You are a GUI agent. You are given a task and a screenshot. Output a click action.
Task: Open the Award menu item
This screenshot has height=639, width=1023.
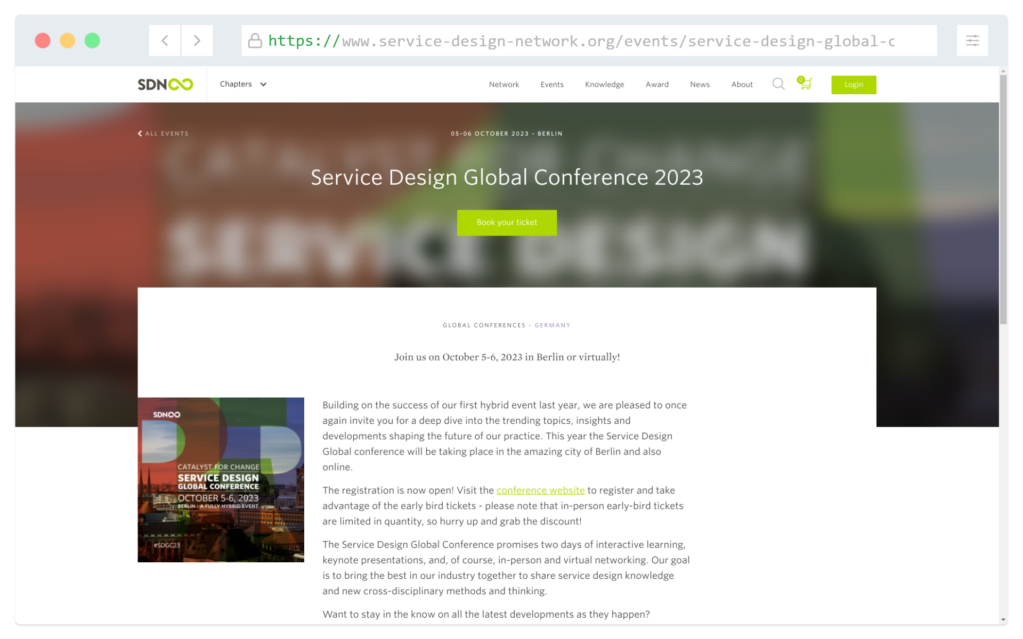[x=657, y=85]
